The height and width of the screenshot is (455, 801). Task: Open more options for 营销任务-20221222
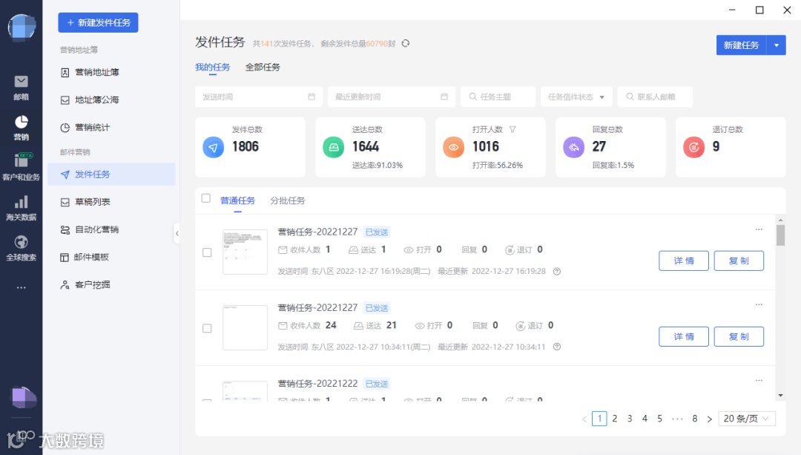[x=759, y=380]
